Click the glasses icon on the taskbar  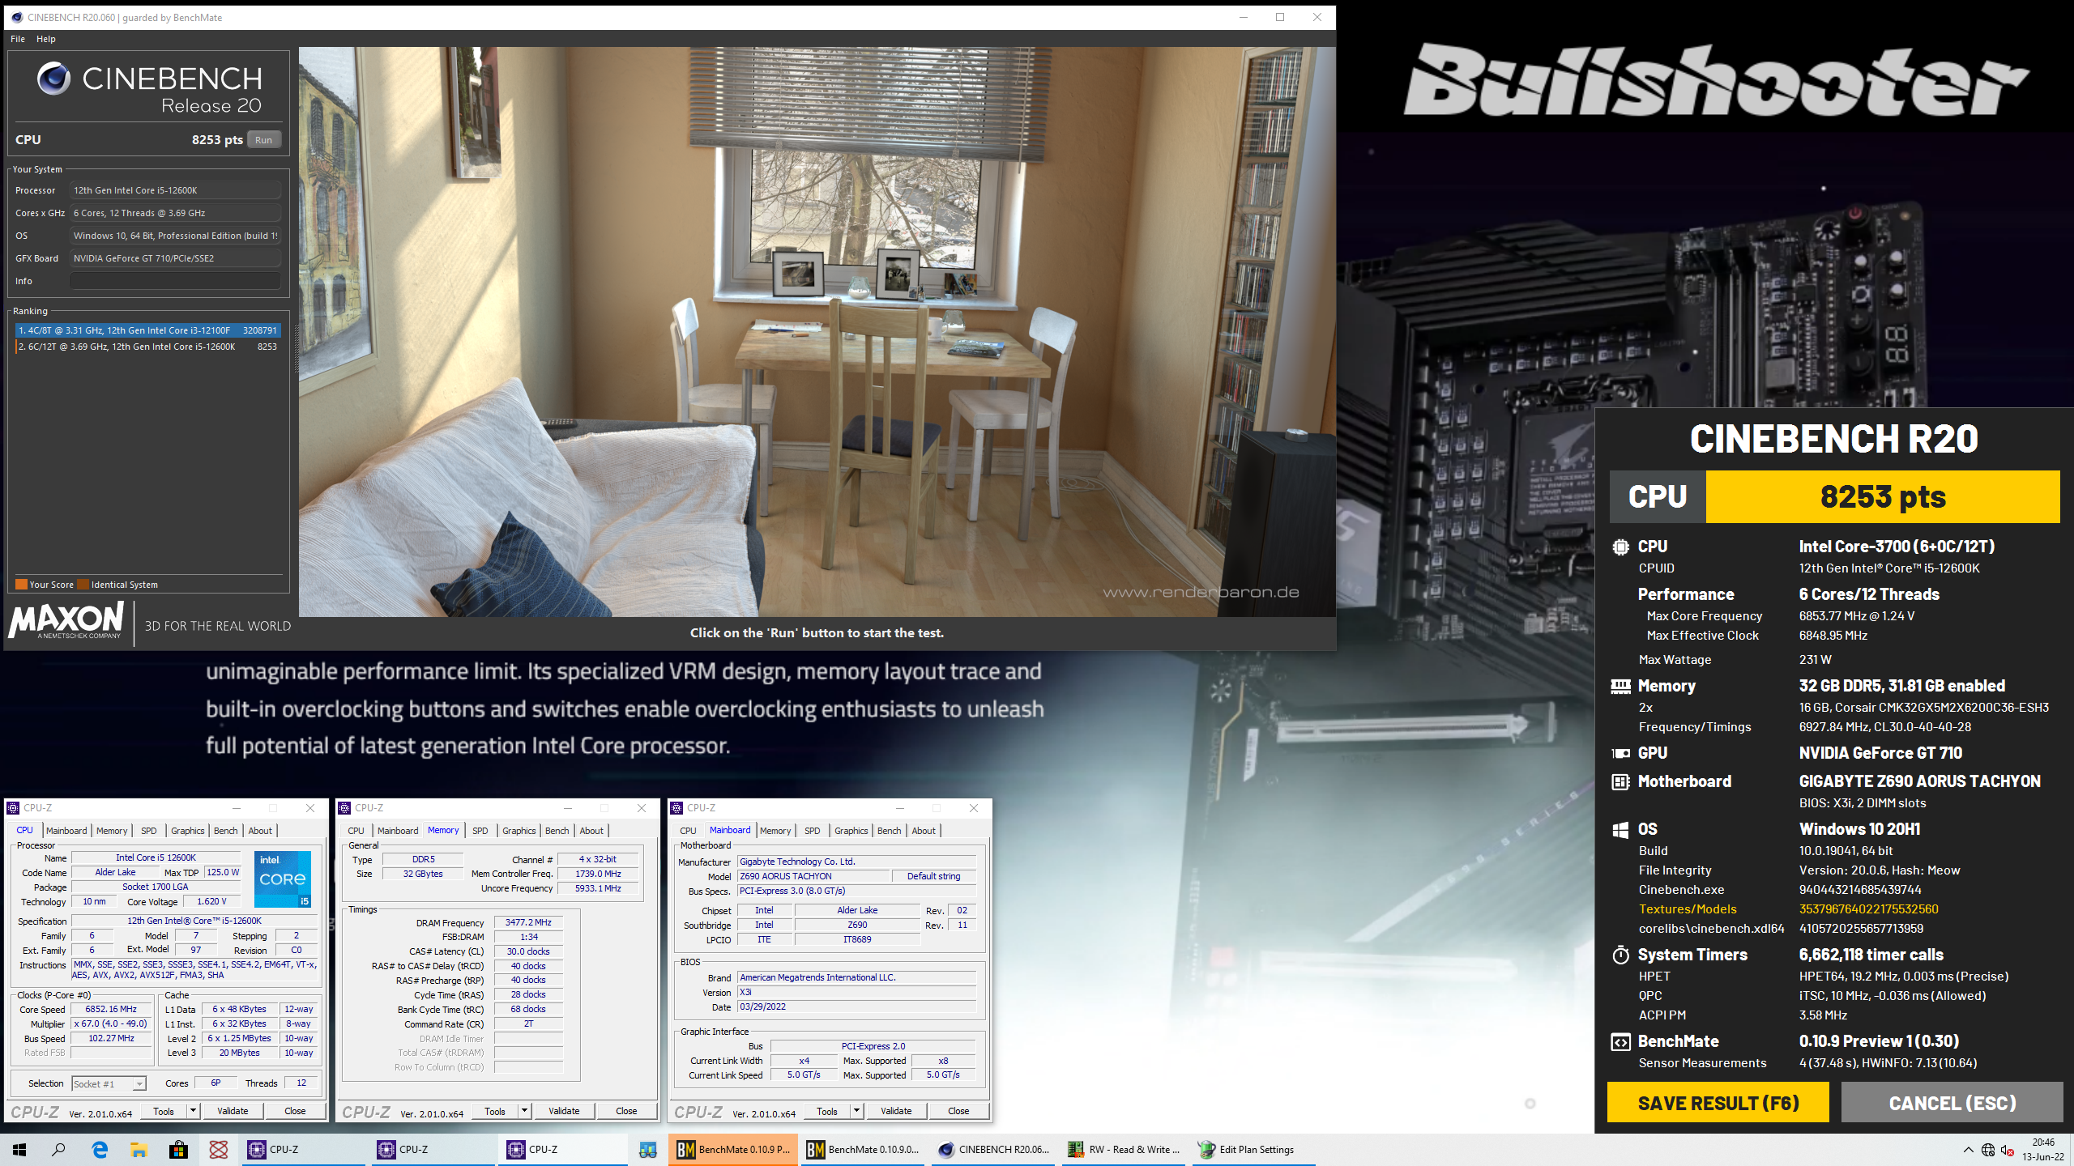[647, 1149]
